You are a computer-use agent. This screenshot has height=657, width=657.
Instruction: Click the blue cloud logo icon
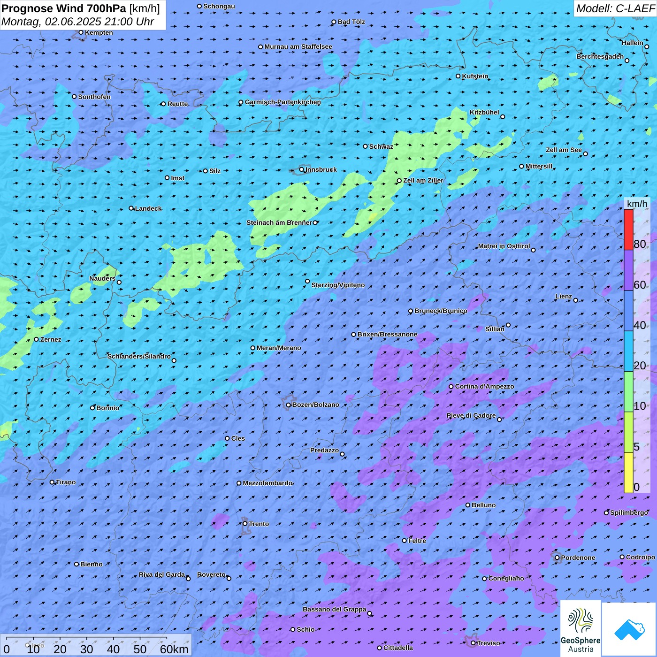point(629,629)
